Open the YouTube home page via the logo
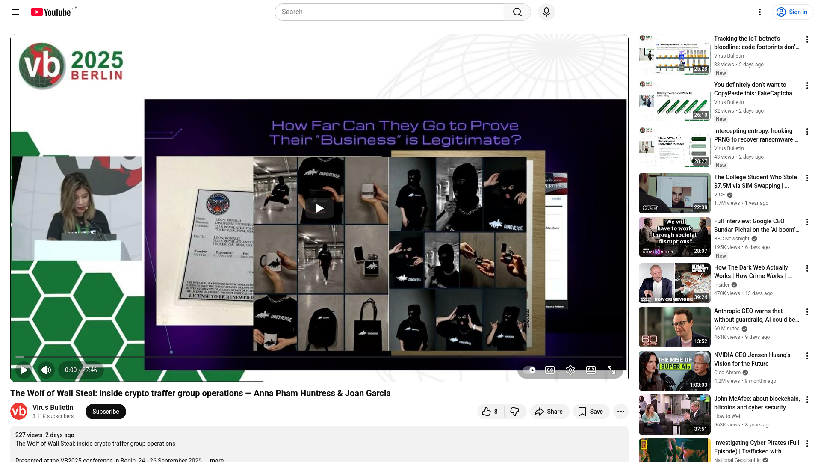The width and height of the screenshot is (821, 462). 51,12
